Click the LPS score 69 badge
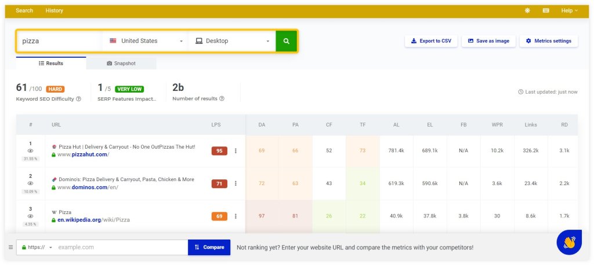Image resolution: width=594 pixels, height=265 pixels. (x=219, y=216)
